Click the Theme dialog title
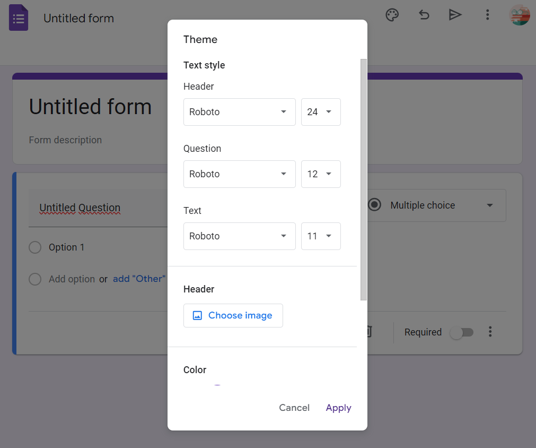 click(x=200, y=39)
